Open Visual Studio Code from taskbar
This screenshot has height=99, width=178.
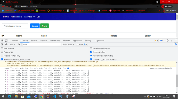point(54,96)
